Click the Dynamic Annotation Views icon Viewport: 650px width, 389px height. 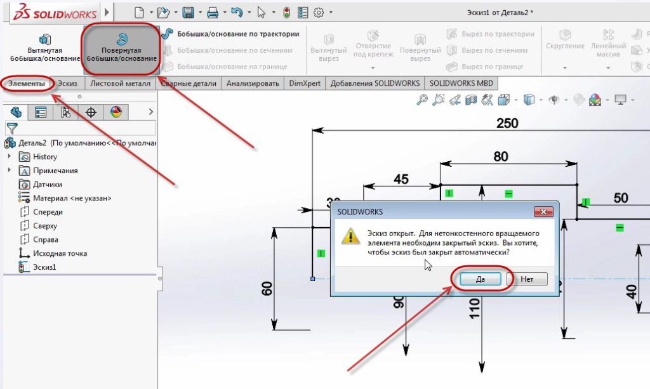pos(487,100)
